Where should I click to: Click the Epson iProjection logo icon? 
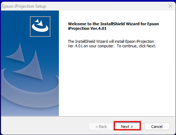point(40,26)
